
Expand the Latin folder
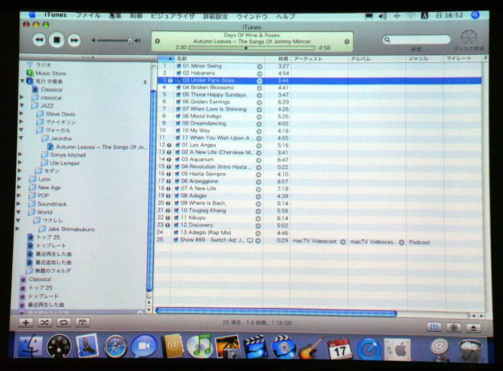(x=20, y=179)
